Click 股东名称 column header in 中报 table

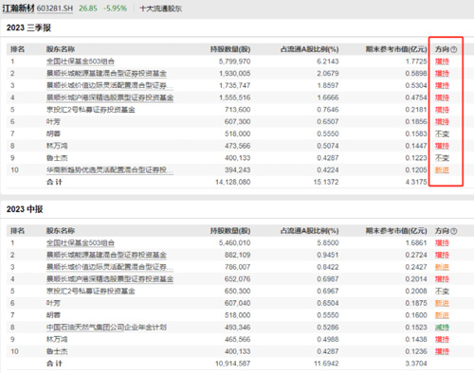tap(61, 231)
